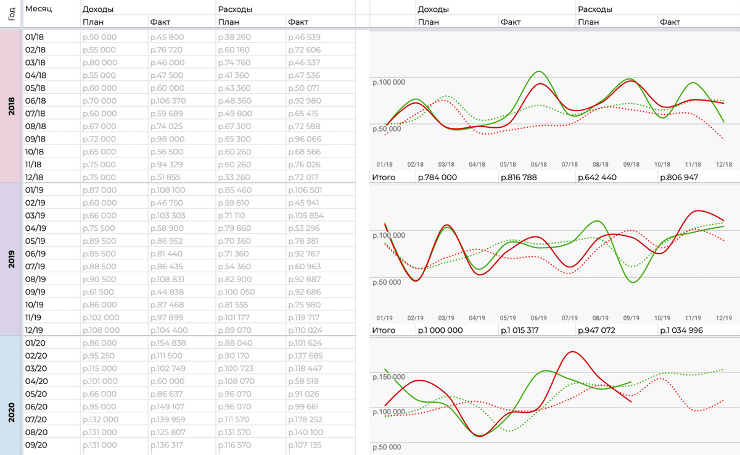The height and width of the screenshot is (455, 740).
Task: Select the 2020 year group cell
Action: click(x=11, y=396)
